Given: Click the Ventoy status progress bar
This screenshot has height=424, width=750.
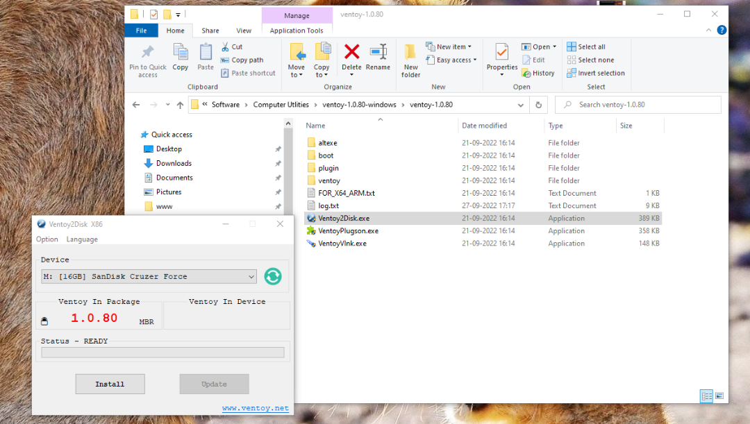Looking at the screenshot, I should 162,353.
